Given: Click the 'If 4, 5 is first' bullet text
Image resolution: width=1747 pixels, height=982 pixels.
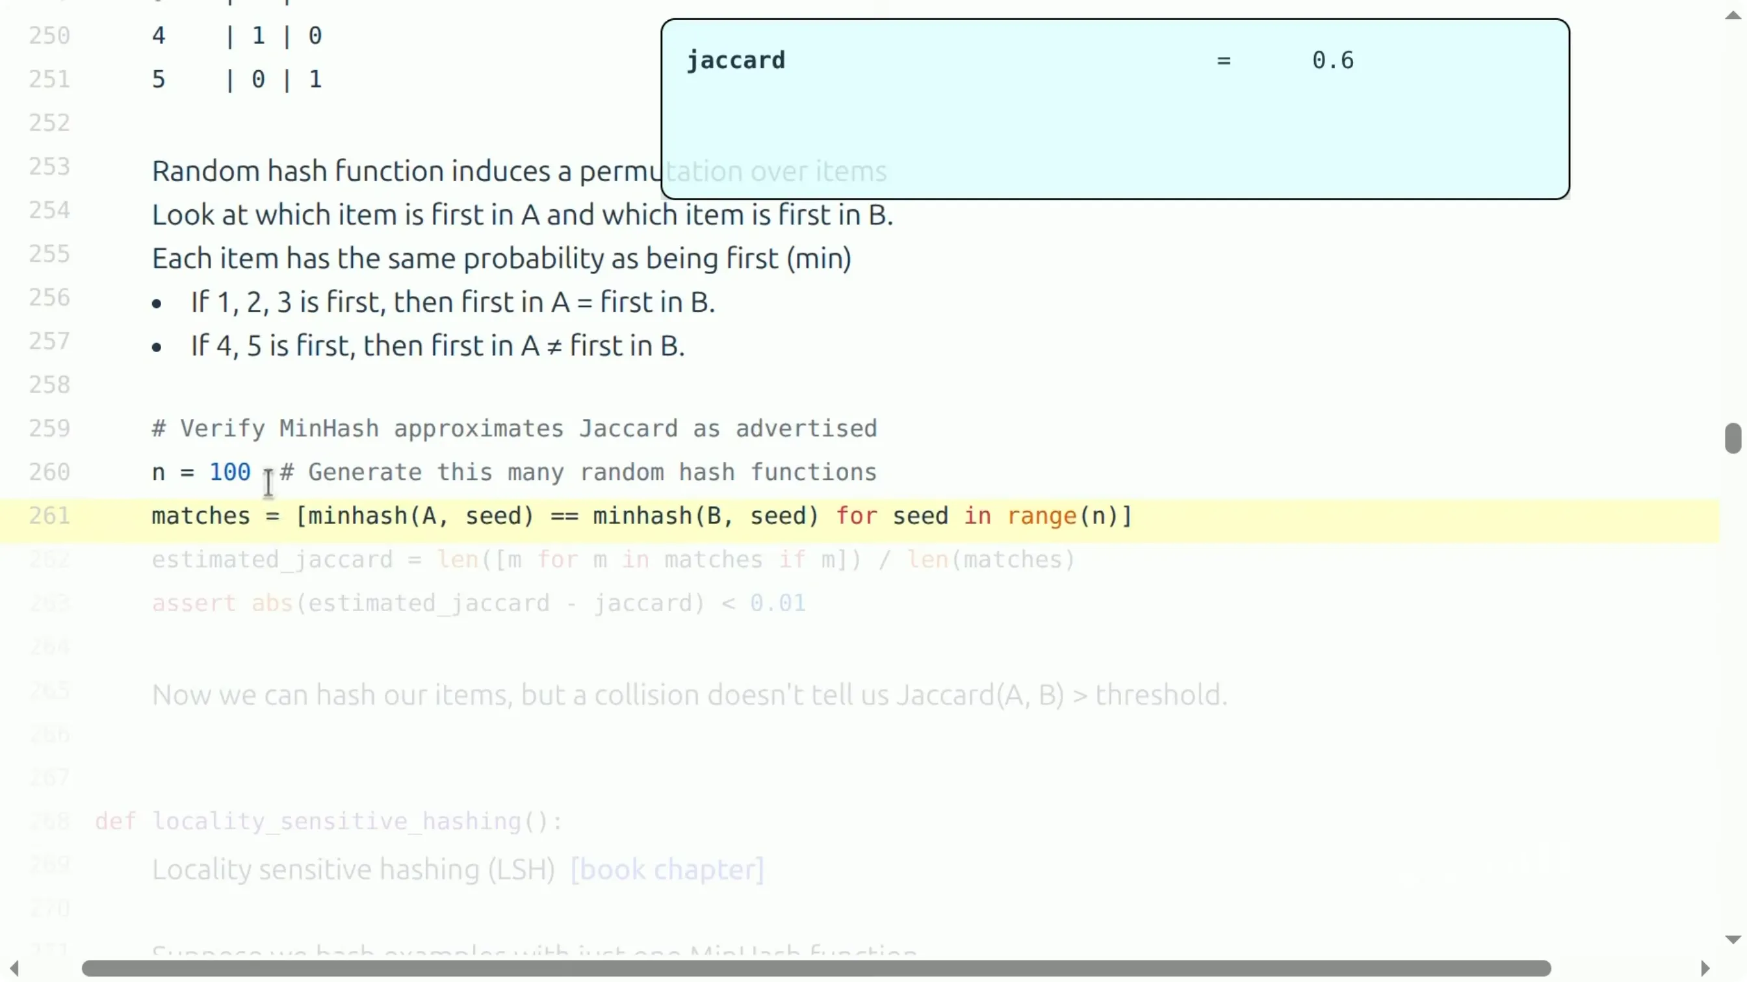Looking at the screenshot, I should click(x=437, y=346).
